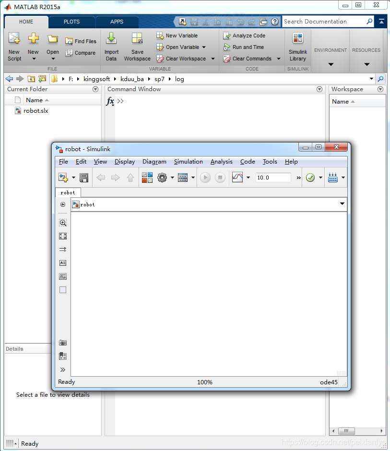Click the Import Data icon

point(111,46)
